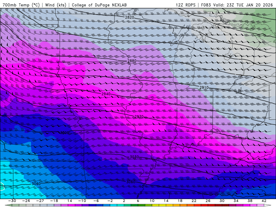Viewport: 276px width, 207px height.
Task: Click the 3060 contour label over cyan area
Action: pos(36,184)
